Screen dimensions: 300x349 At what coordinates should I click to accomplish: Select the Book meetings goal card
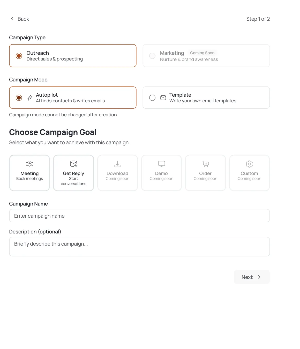(x=29, y=173)
